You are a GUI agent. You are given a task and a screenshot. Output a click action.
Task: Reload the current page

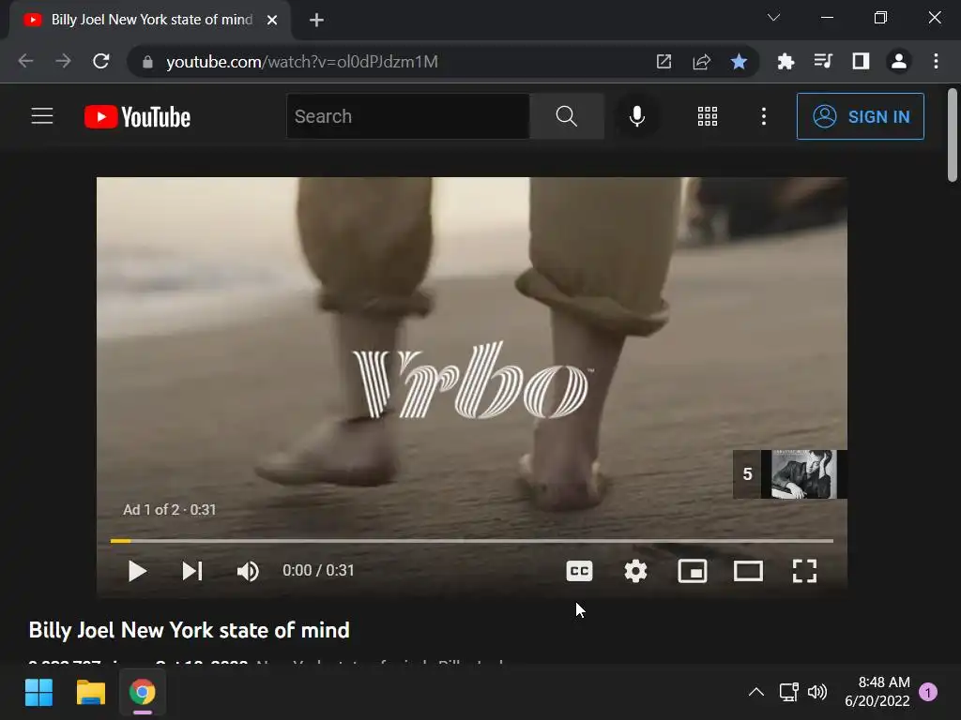(101, 61)
